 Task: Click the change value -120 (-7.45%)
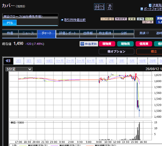tap(35, 44)
